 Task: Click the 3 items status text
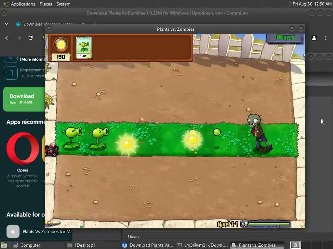[x=133, y=237]
